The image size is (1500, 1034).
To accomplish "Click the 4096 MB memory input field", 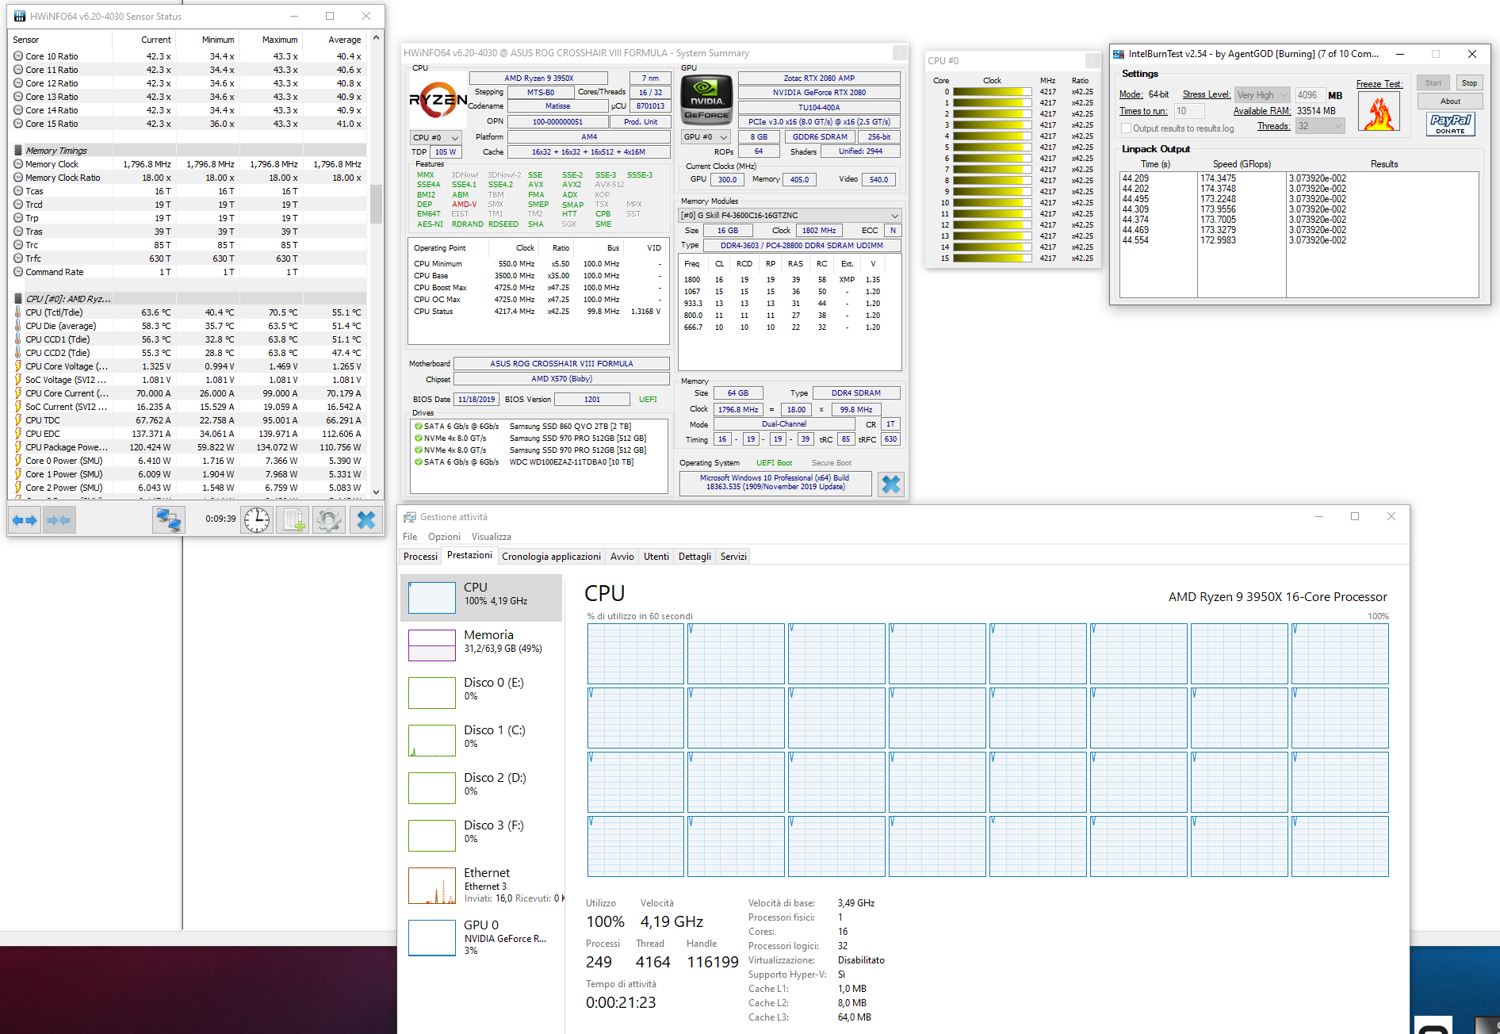I will click(1310, 95).
